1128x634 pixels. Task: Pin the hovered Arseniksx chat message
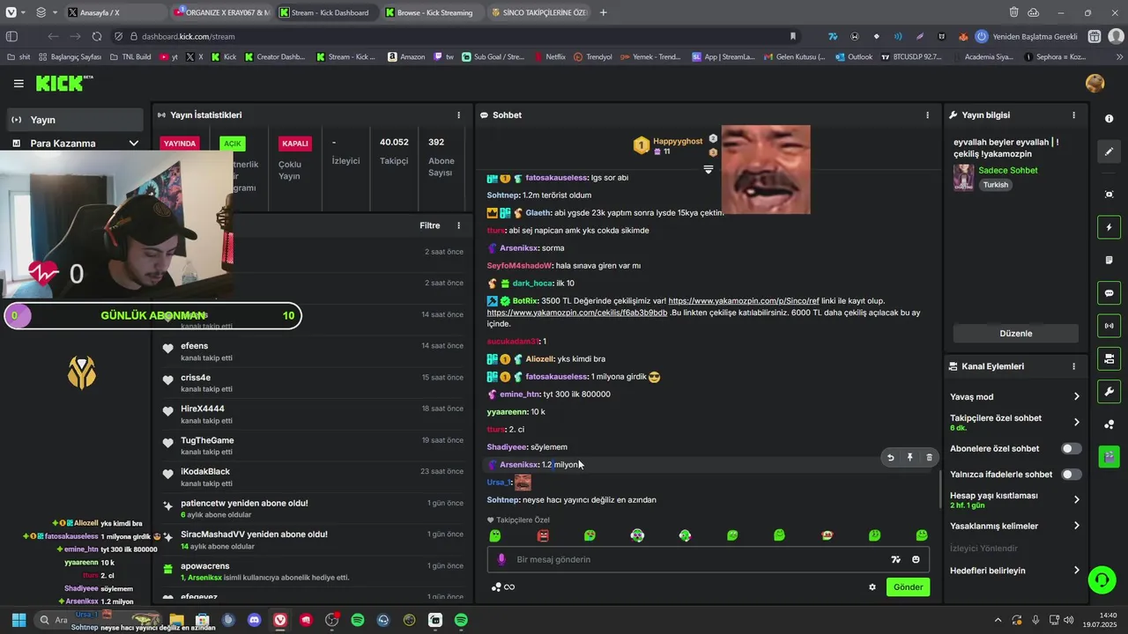pos(909,458)
